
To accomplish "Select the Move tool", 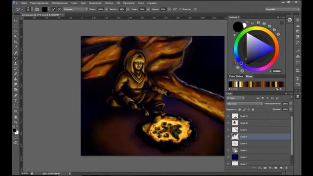I will pyautogui.click(x=16, y=21).
